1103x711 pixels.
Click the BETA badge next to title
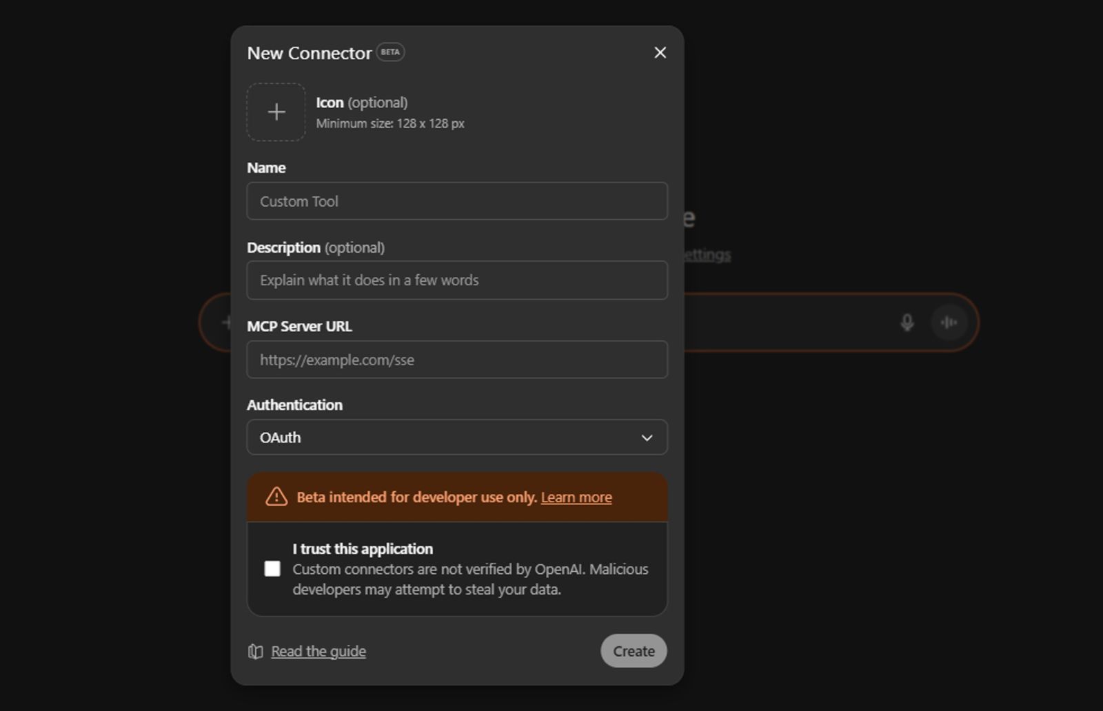click(x=390, y=52)
